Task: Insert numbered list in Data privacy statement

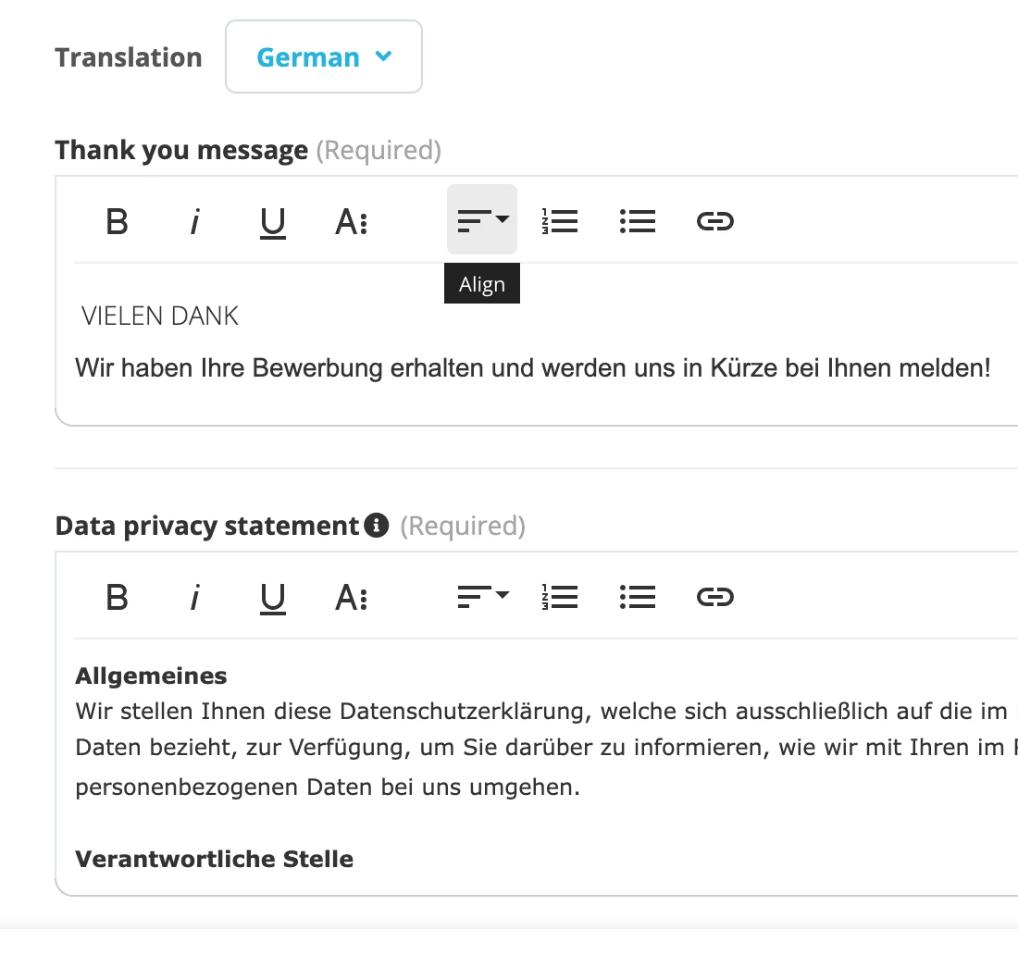Action: pyautogui.click(x=560, y=597)
